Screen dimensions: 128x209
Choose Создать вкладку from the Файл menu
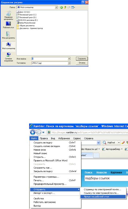[x=55, y=142]
